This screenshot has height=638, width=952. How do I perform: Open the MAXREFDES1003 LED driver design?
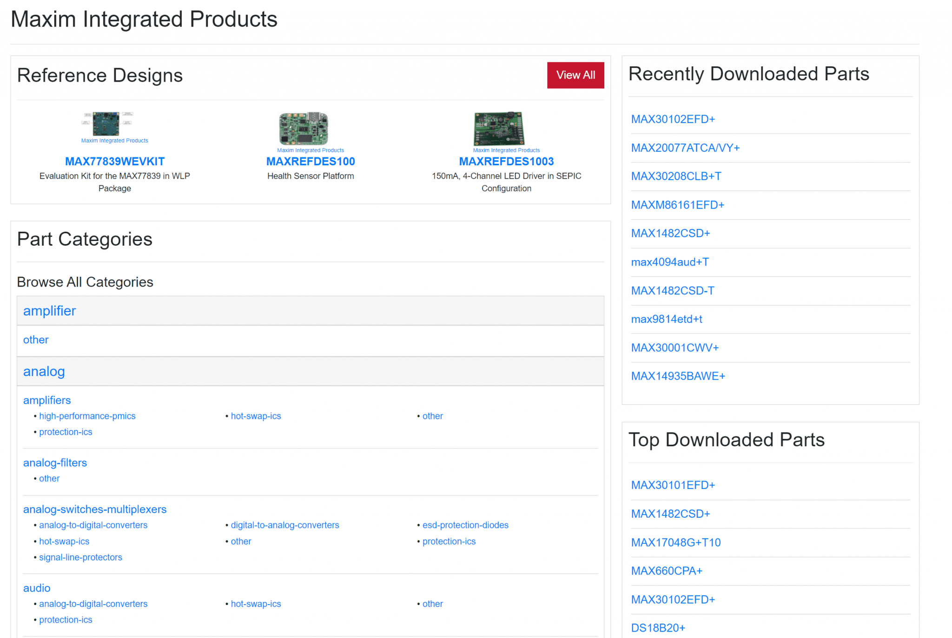click(x=506, y=161)
